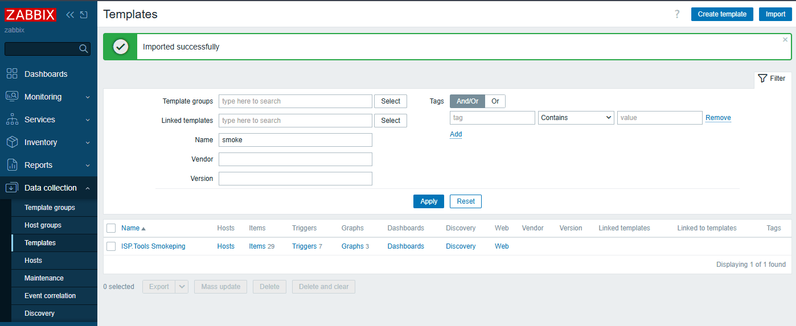Collapse the sidebar with double-chevron icon
This screenshot has height=326, width=796.
click(x=70, y=15)
